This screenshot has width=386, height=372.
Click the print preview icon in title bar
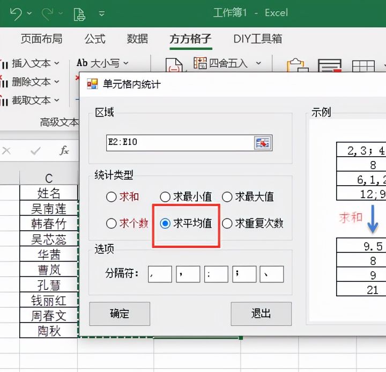(x=79, y=14)
